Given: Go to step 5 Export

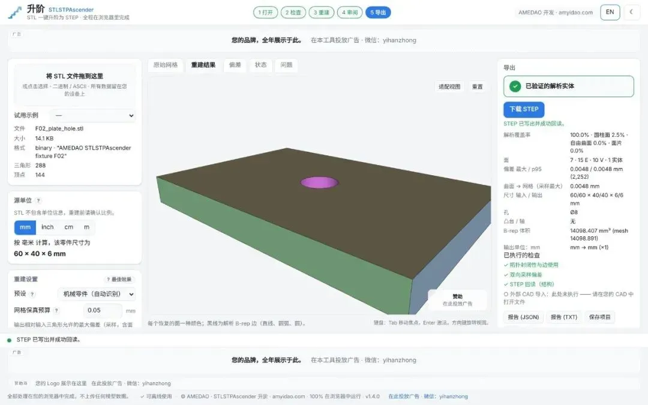Looking at the screenshot, I should tap(378, 13).
